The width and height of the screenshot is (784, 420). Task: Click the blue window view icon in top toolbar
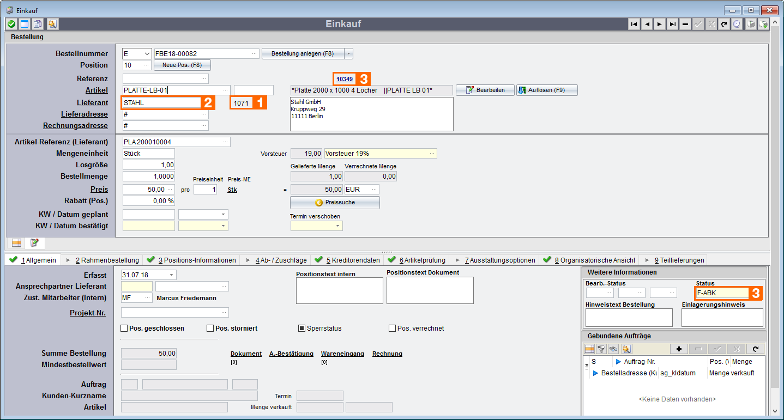click(x=25, y=24)
